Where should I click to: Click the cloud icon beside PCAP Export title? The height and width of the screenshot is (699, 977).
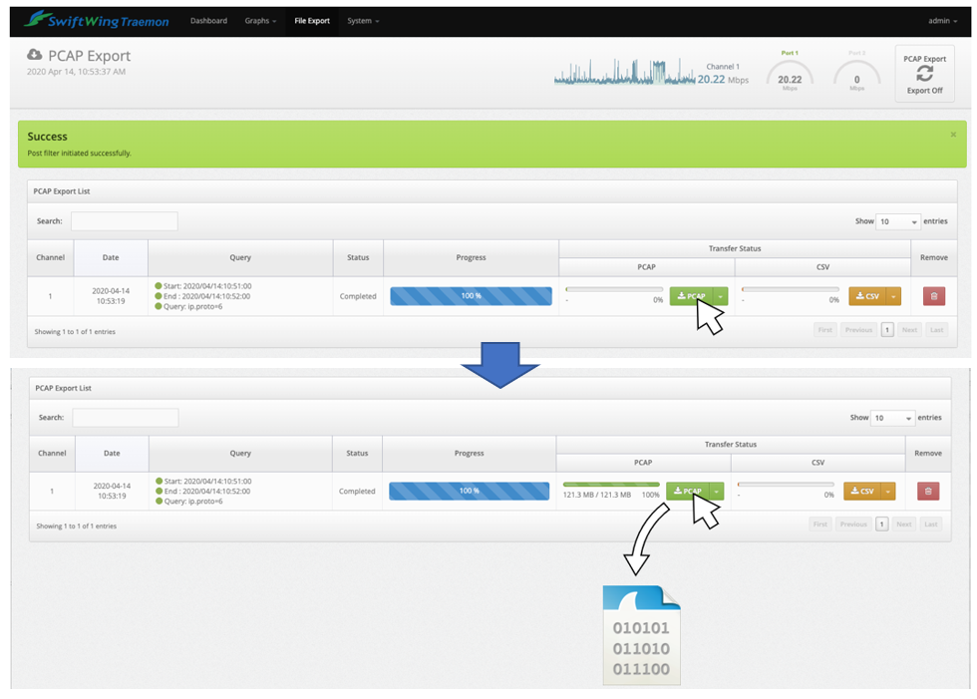[x=35, y=55]
